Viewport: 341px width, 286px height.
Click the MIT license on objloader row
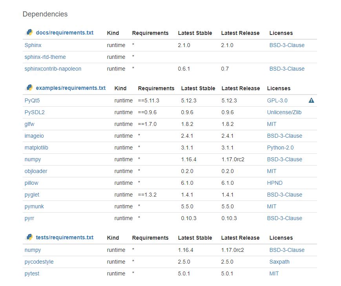pos(272,171)
